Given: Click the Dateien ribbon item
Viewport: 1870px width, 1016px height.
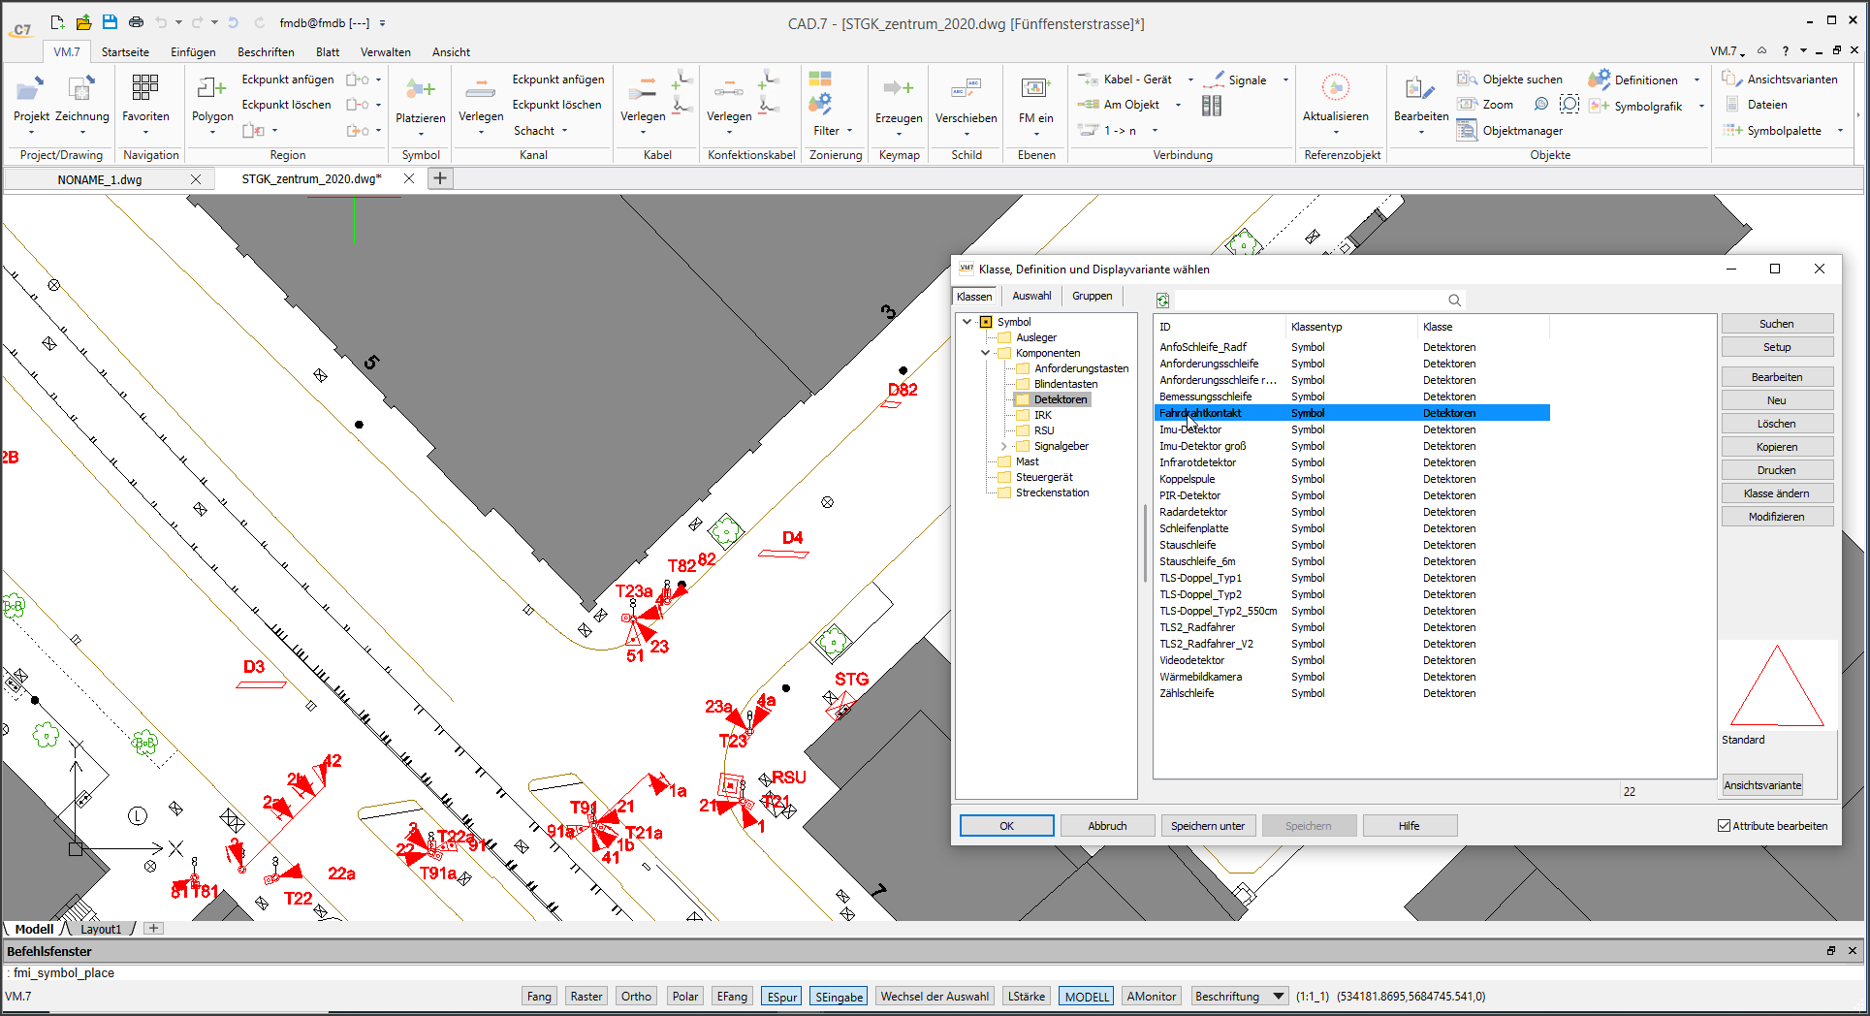Looking at the screenshot, I should click(x=1756, y=105).
